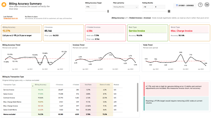Click the Rolling Months -12 input box

[148, 7]
